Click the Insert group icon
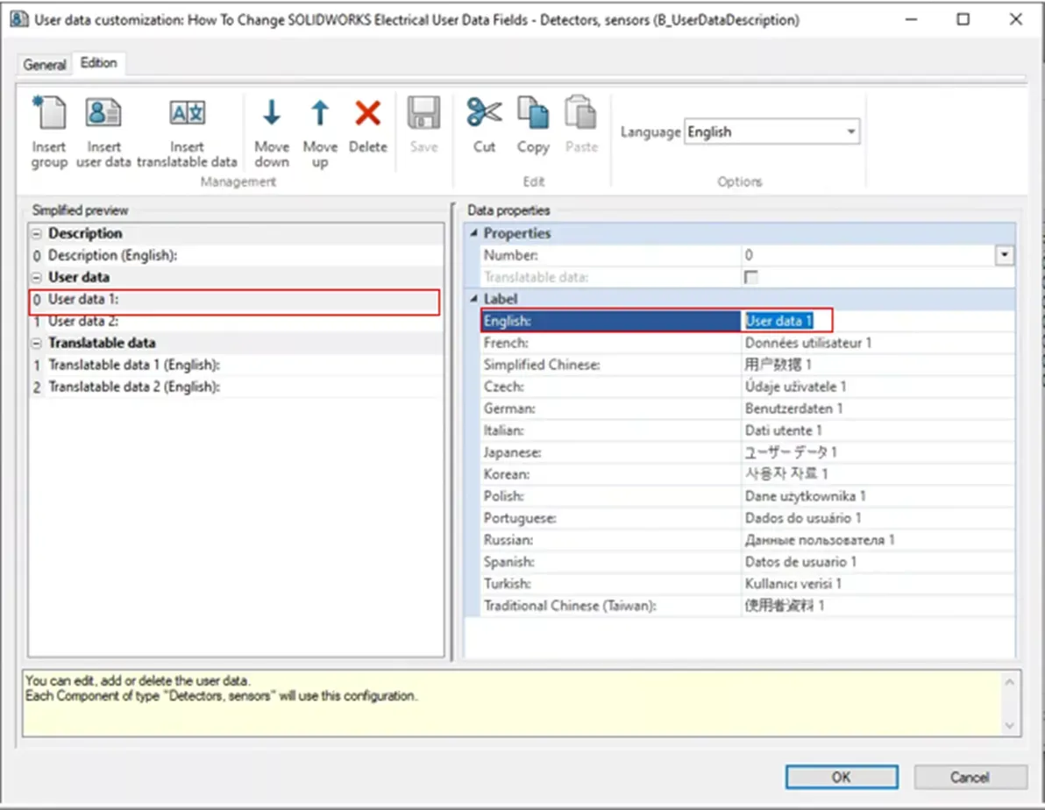Screen dimensions: 1045x810 point(49,113)
